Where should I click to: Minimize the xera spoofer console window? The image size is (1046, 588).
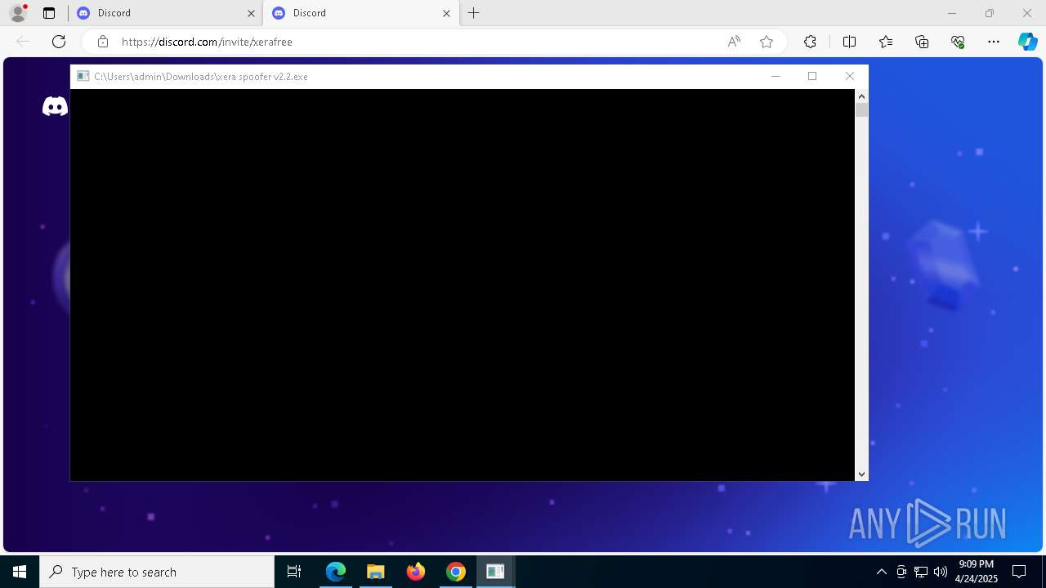(x=776, y=76)
